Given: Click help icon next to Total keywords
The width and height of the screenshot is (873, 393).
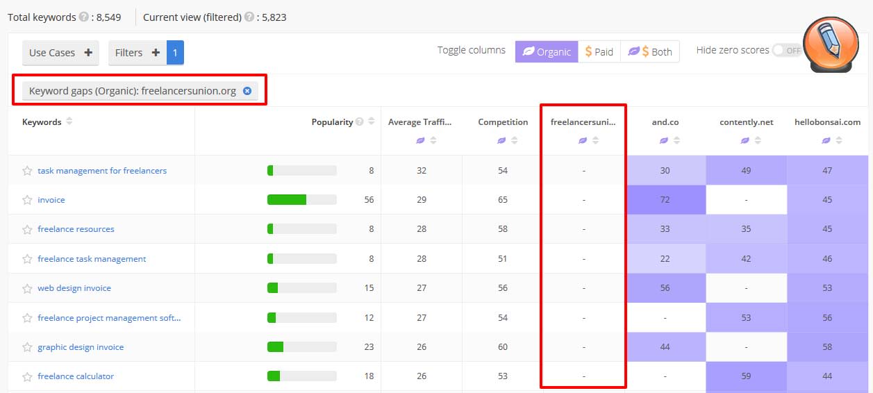Looking at the screenshot, I should 83,17.
